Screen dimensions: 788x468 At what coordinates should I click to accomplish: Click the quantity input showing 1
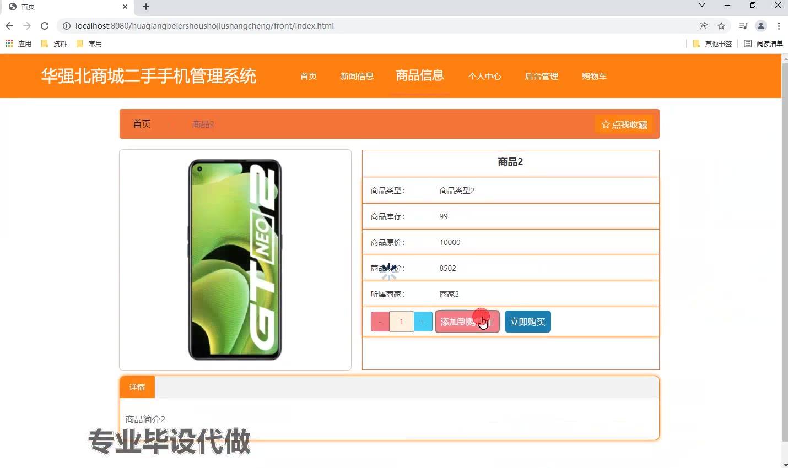402,322
